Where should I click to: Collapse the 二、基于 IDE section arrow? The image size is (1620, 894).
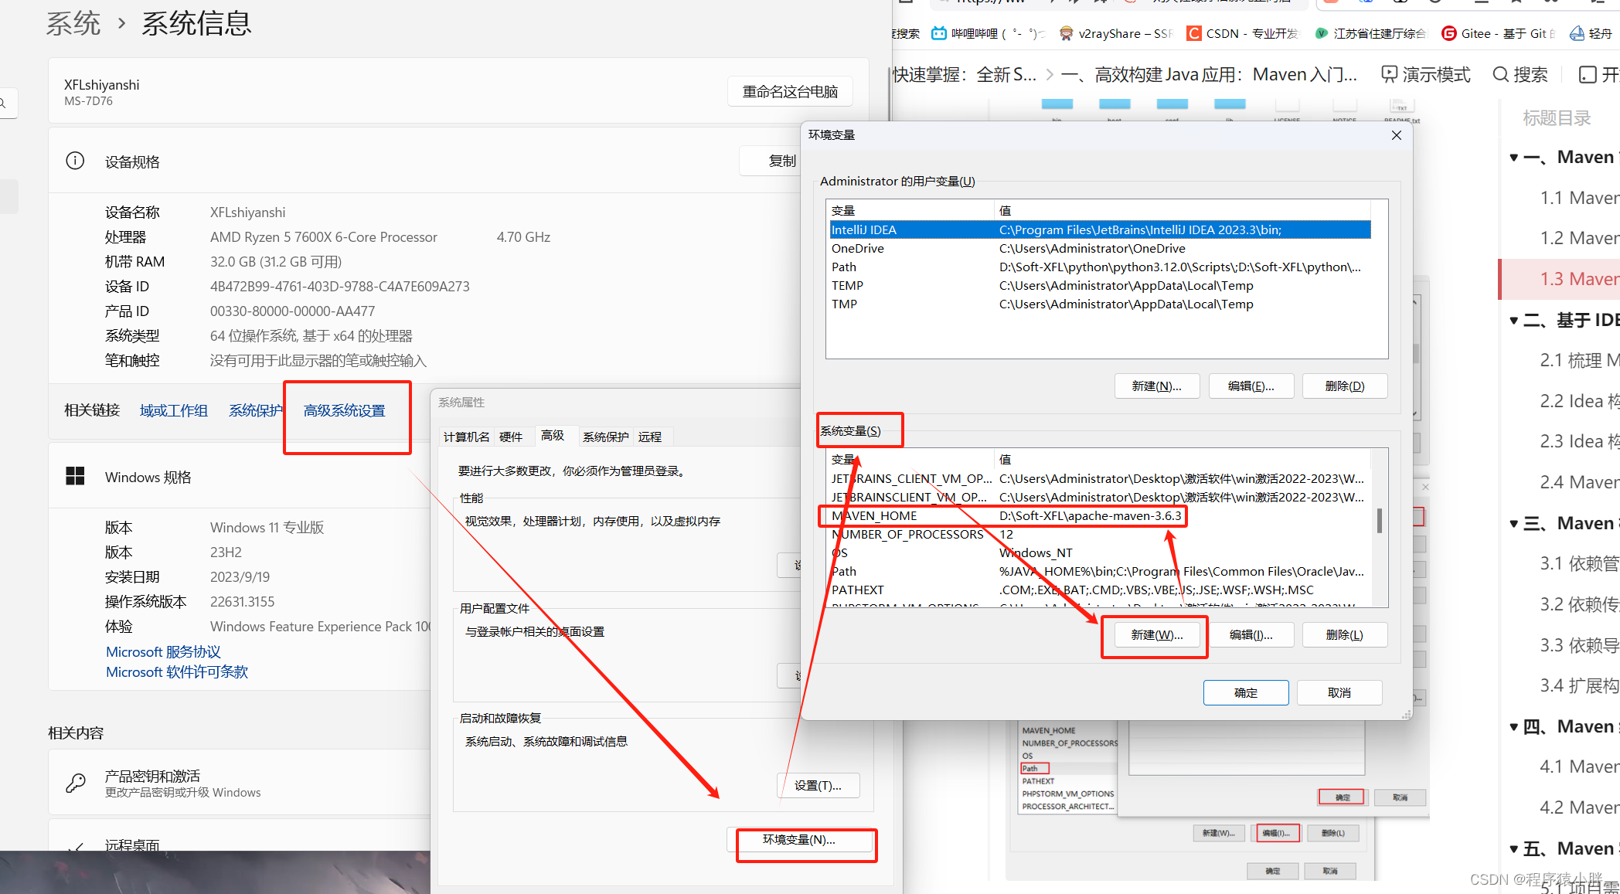(x=1514, y=320)
